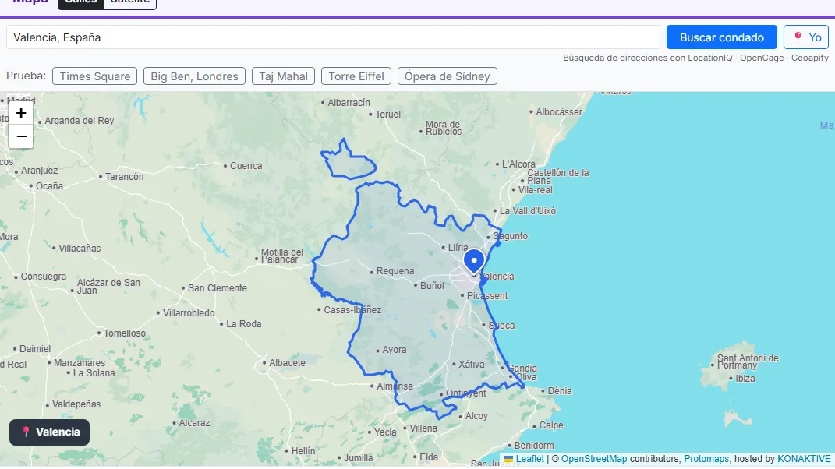835x469 pixels.
Task: Click the La Roda town label
Action: pos(244,323)
